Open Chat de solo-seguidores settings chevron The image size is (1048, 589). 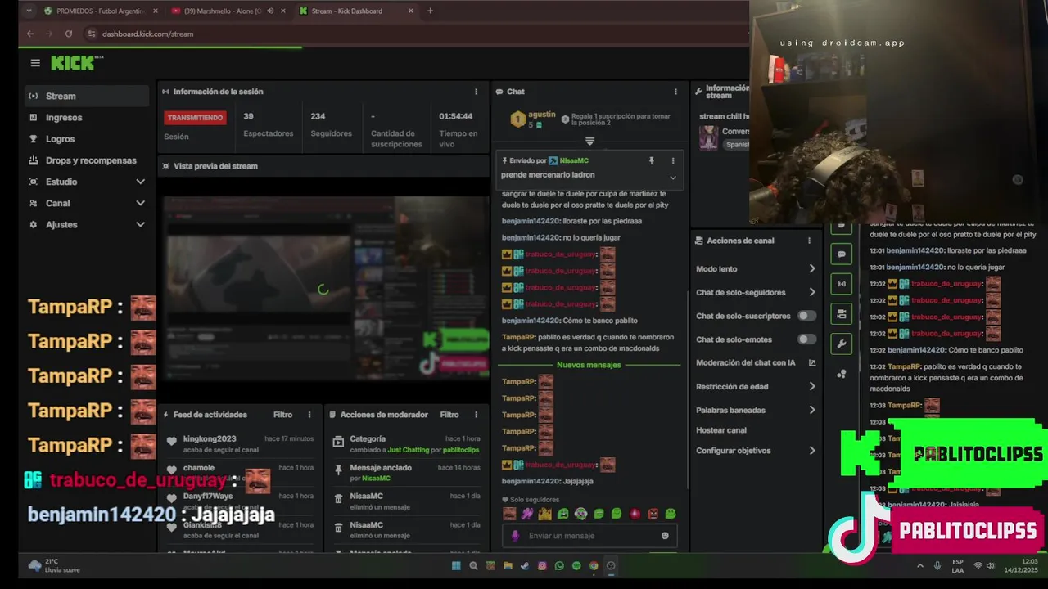812,292
